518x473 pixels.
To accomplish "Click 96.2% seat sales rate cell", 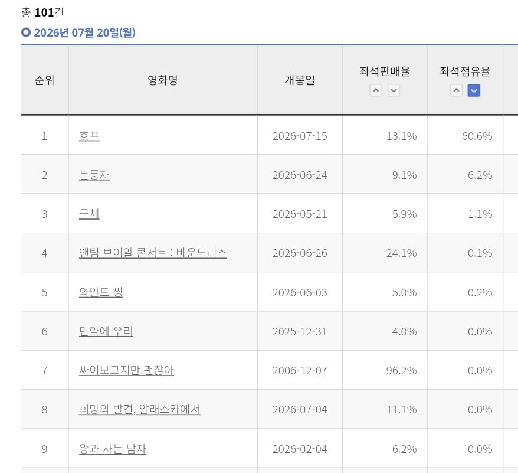I will coord(385,370).
